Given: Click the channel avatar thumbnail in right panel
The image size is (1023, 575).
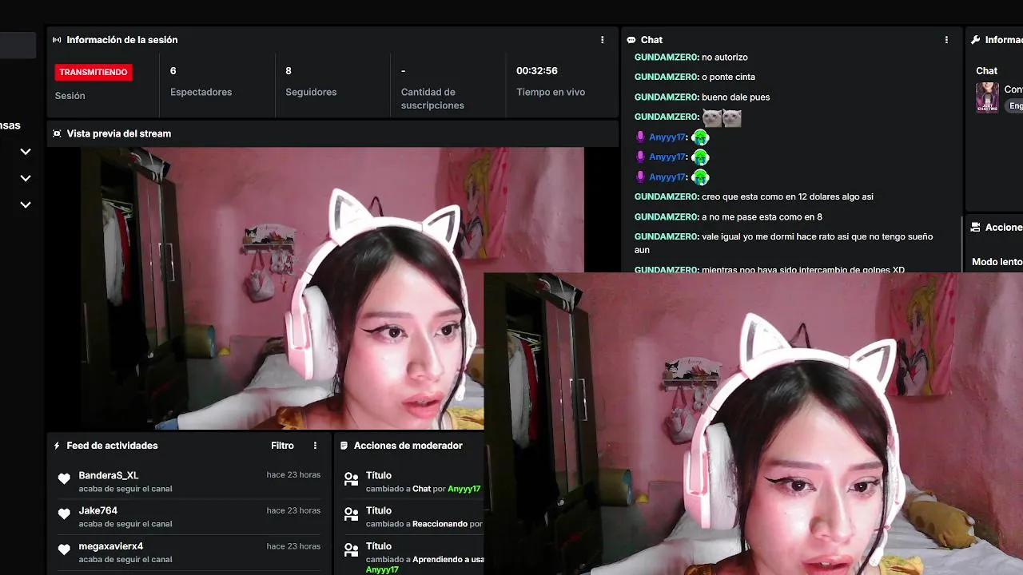Looking at the screenshot, I should [987, 97].
